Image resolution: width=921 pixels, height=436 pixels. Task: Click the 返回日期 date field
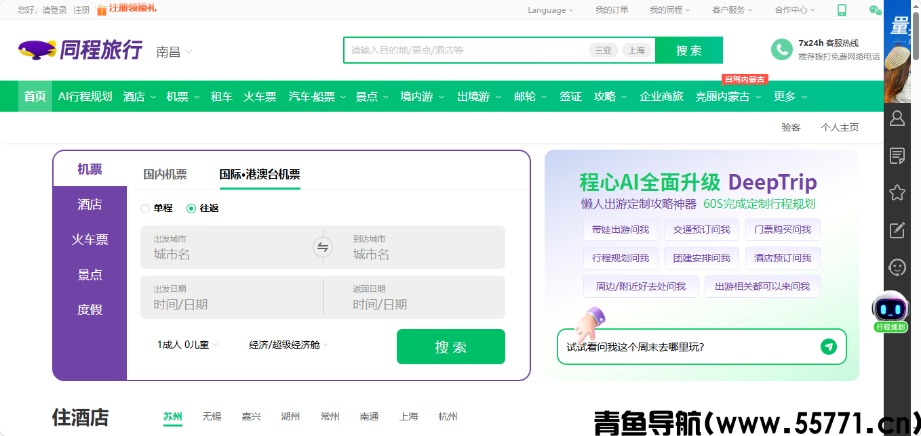click(414, 297)
